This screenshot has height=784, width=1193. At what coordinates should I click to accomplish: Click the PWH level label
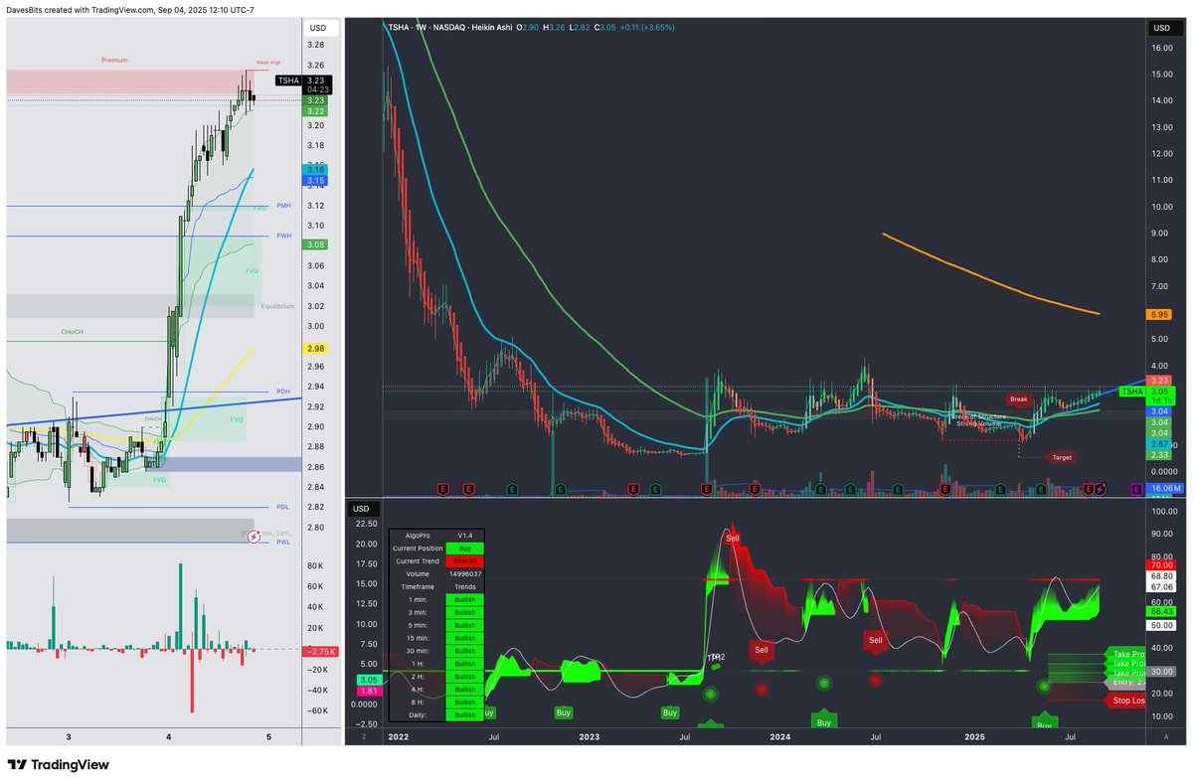pos(283,235)
